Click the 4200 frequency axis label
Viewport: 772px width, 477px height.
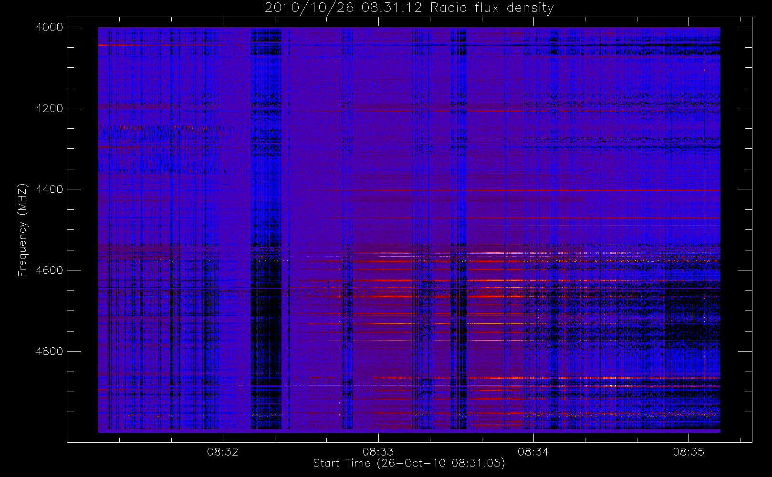coord(50,108)
